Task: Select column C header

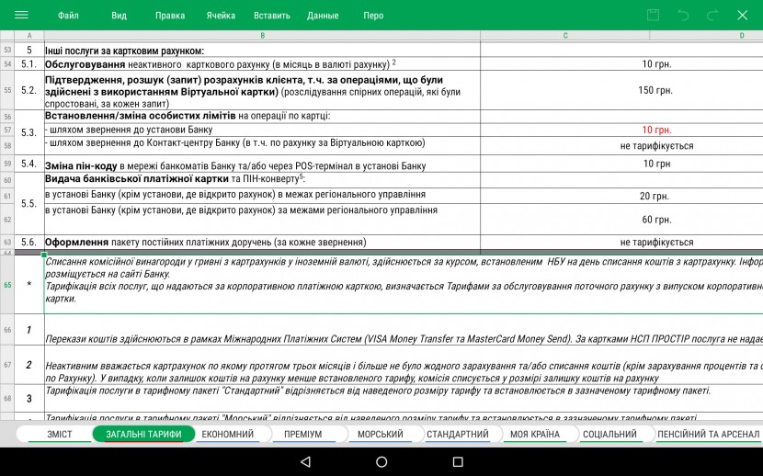Action: pyautogui.click(x=565, y=36)
